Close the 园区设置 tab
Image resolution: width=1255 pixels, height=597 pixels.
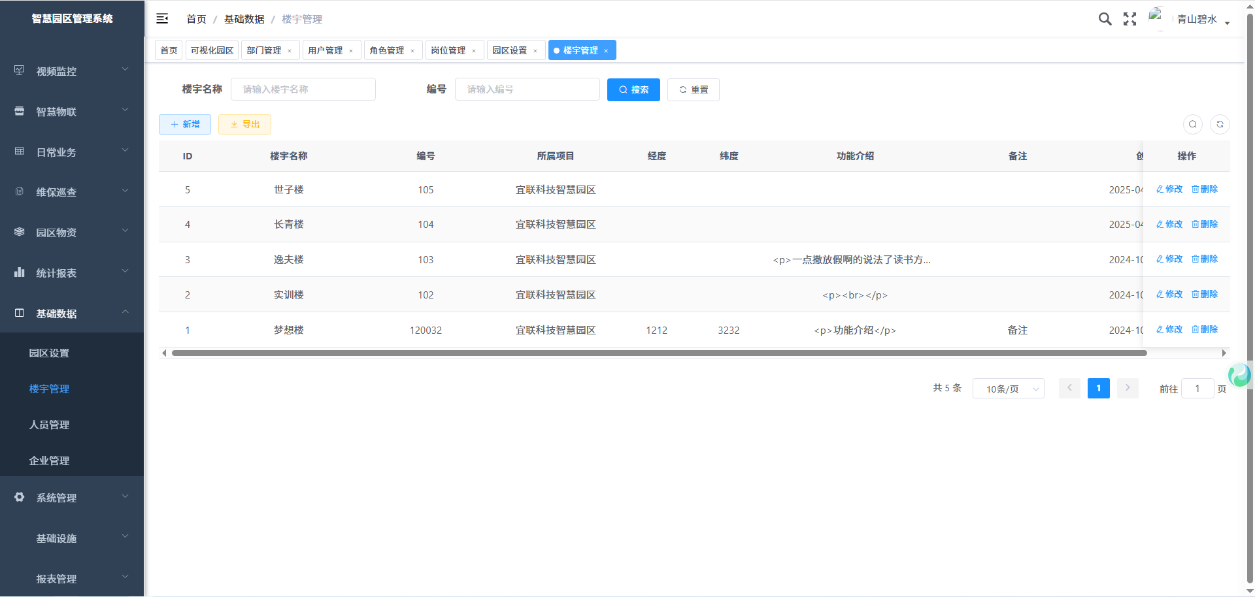pos(535,51)
